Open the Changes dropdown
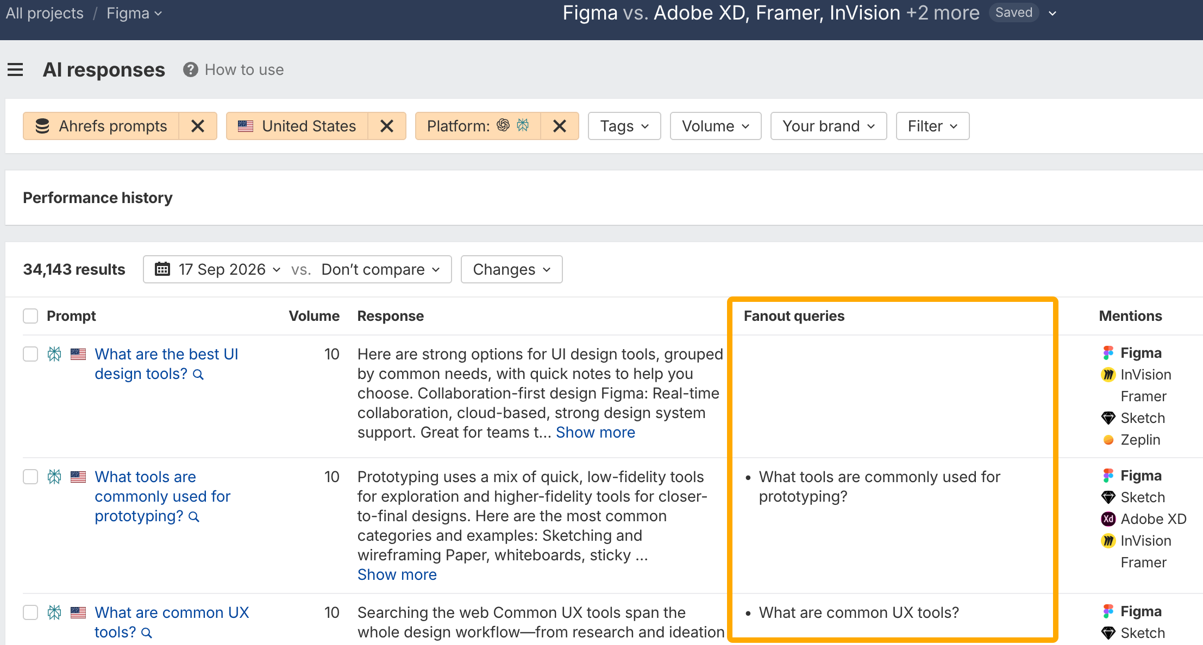 [x=511, y=269]
